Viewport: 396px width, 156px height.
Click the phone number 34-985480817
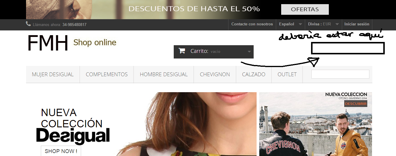(x=74, y=25)
